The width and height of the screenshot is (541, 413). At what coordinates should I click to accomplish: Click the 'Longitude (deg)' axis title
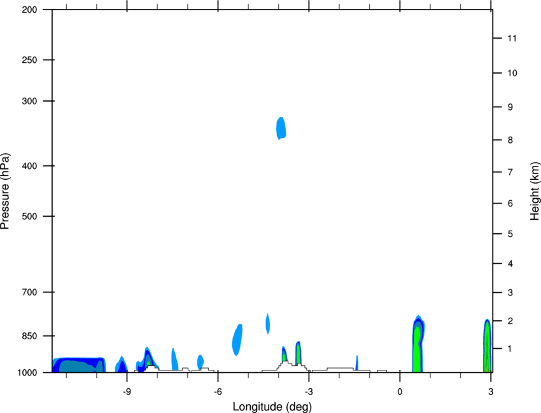pos(272,407)
